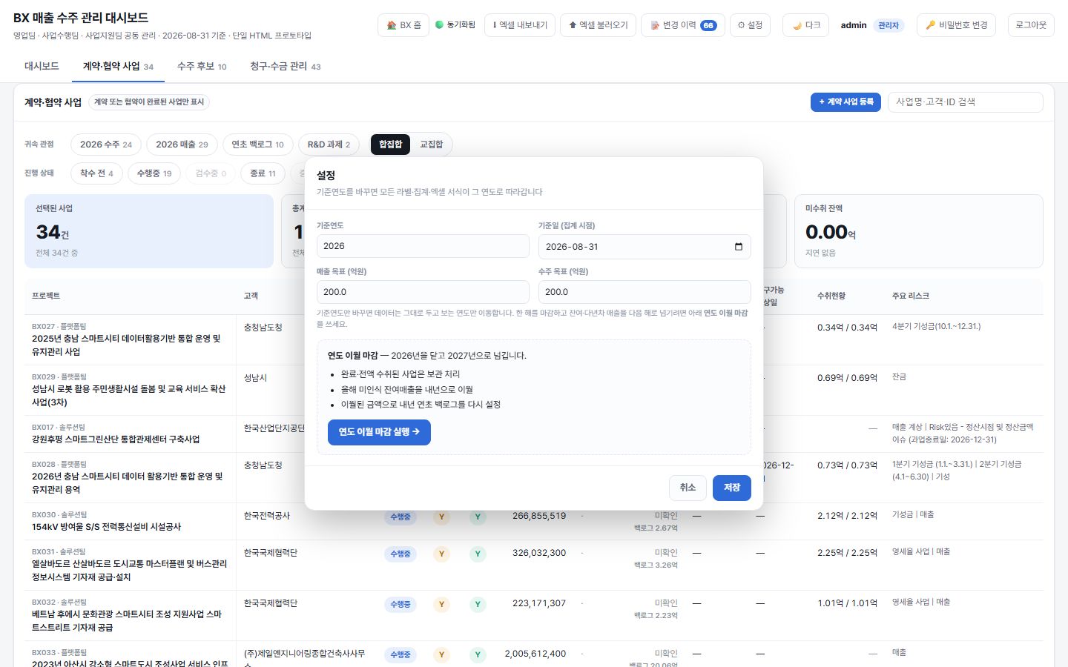Open 변경 이력 change history
Screen dimensions: 1068x667
682,25
